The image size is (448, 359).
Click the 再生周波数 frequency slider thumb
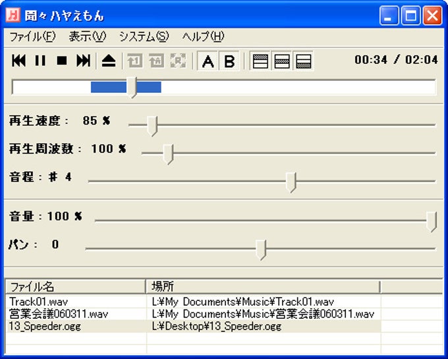[x=168, y=154]
